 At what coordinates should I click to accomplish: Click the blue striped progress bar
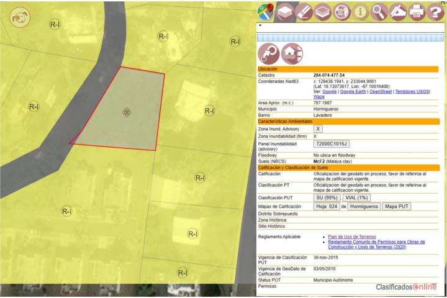click(350, 38)
